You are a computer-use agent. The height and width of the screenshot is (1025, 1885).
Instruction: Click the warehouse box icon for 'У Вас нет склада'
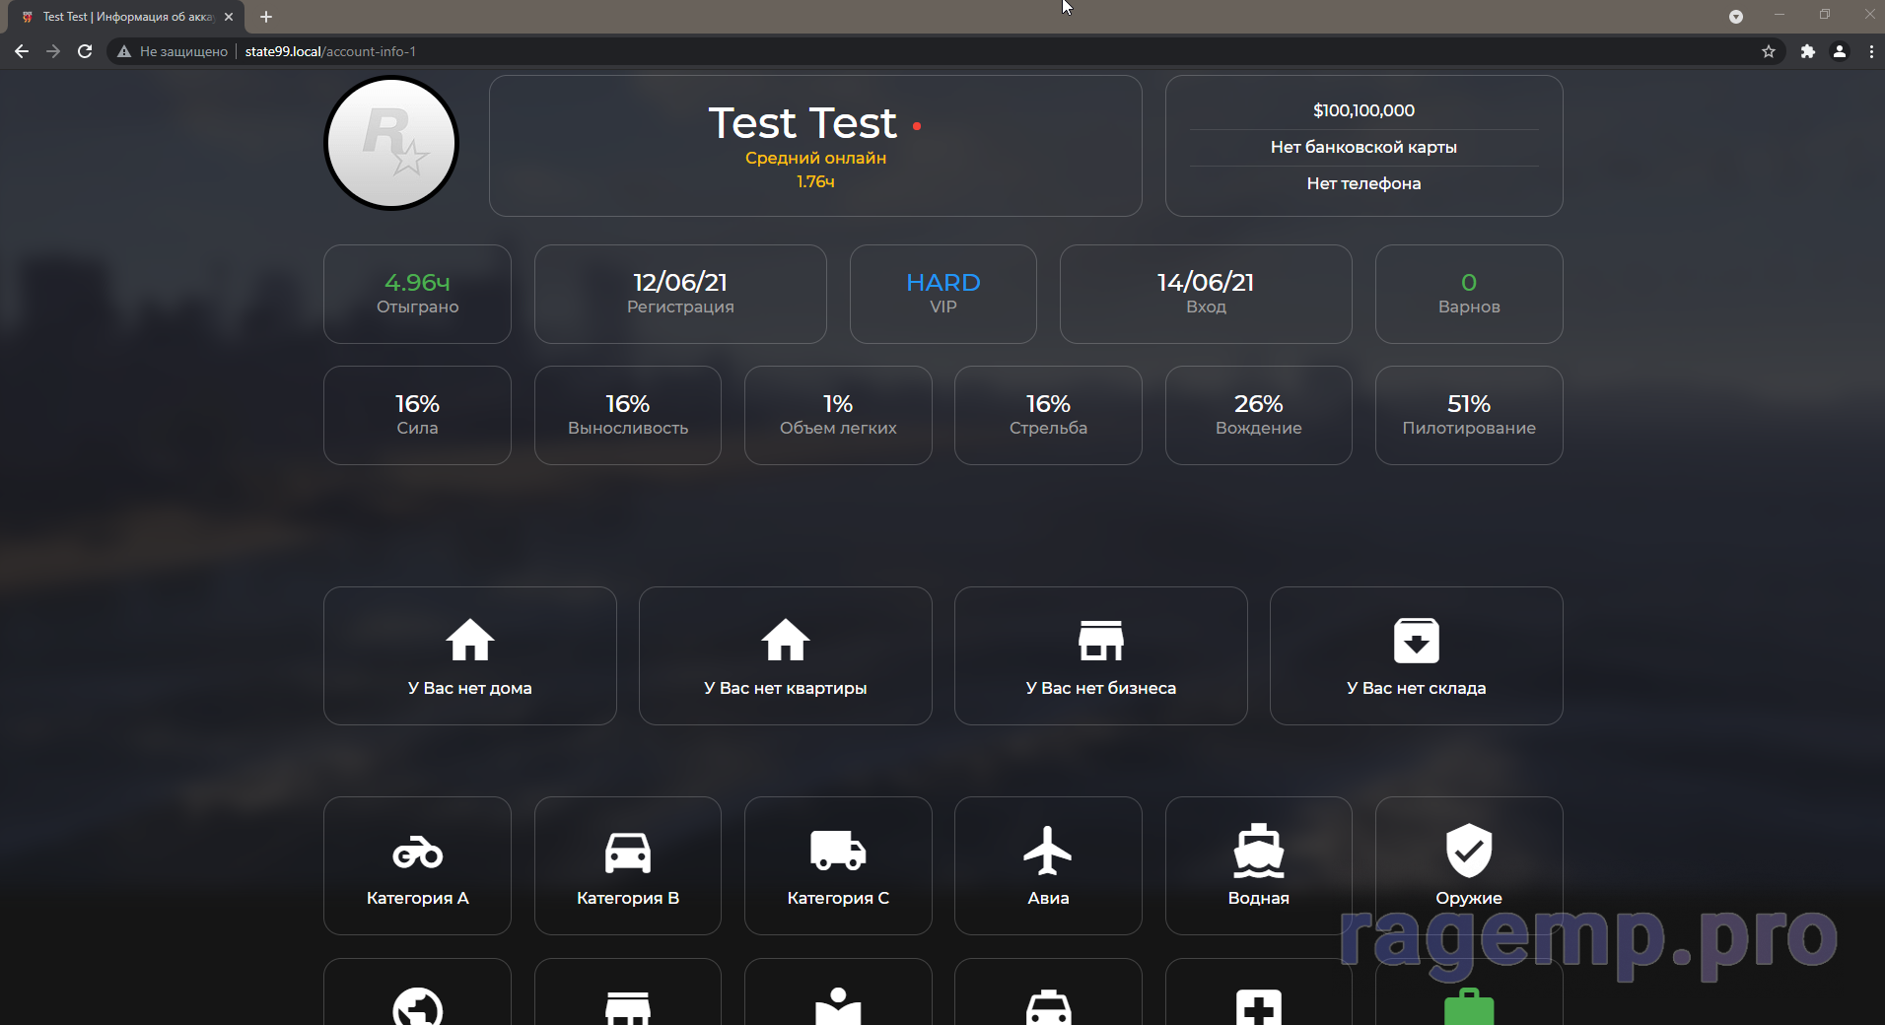[x=1416, y=641]
